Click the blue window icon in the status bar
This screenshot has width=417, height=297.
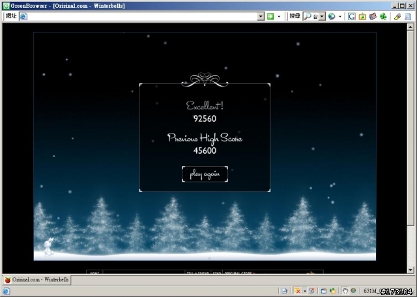(324, 291)
